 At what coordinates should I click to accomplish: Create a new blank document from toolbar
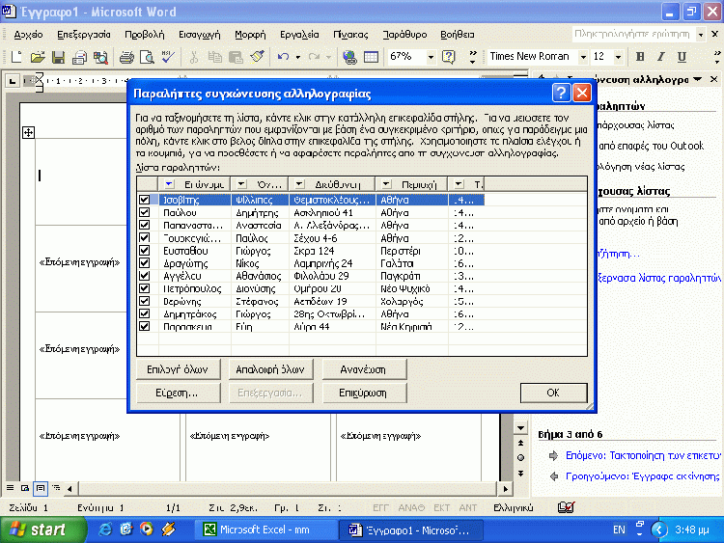pos(16,57)
